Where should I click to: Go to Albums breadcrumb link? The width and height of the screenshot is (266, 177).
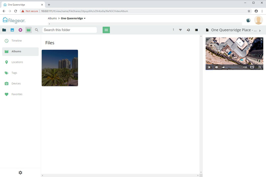pyautogui.click(x=52, y=18)
